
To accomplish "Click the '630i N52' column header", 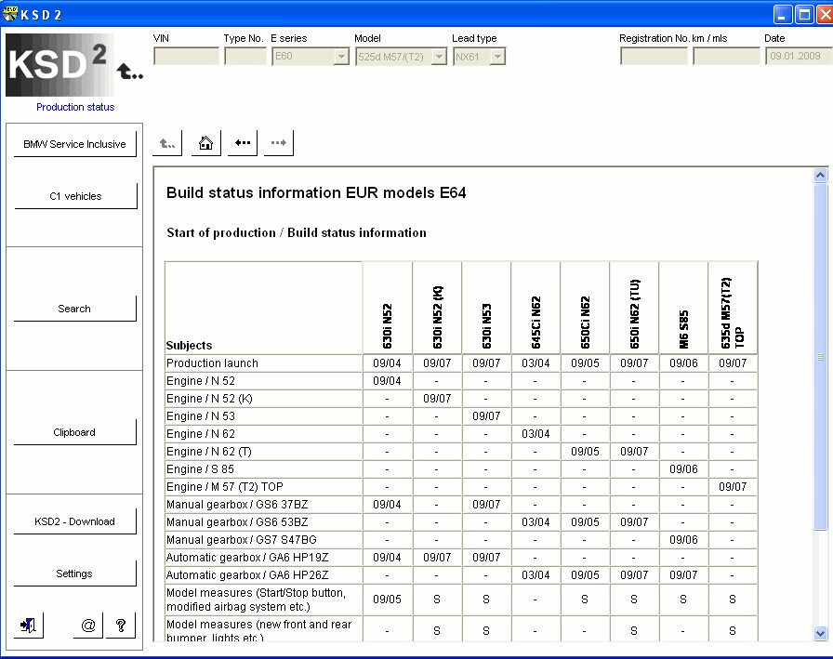I will (388, 326).
